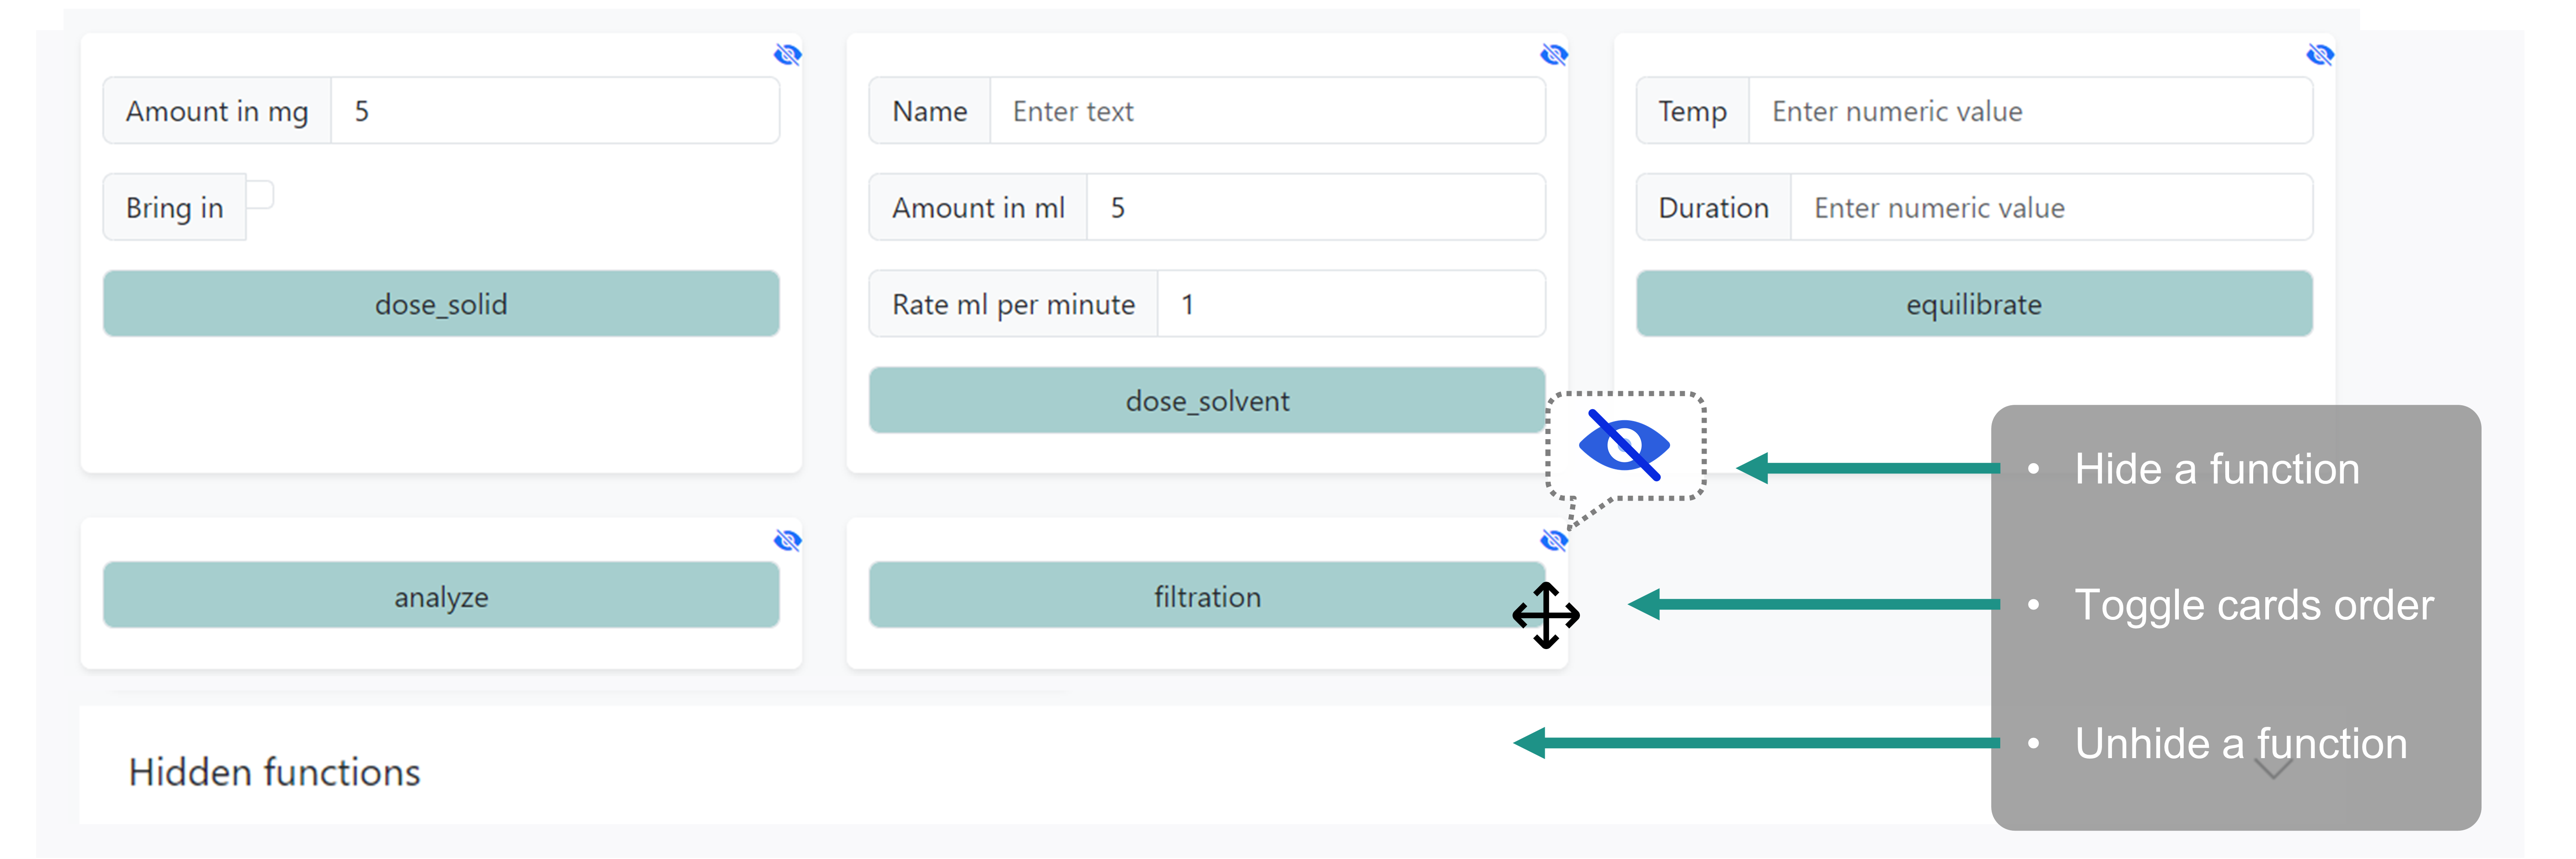This screenshot has width=2576, height=859.
Task: Click the "Temp" label
Action: pos(1692,111)
